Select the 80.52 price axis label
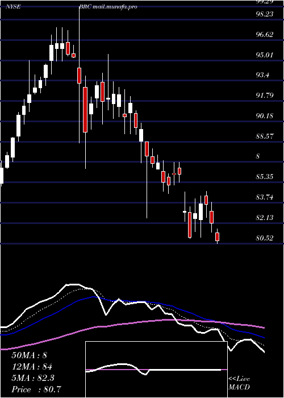Viewport: 284px width, 398px height. 265,238
